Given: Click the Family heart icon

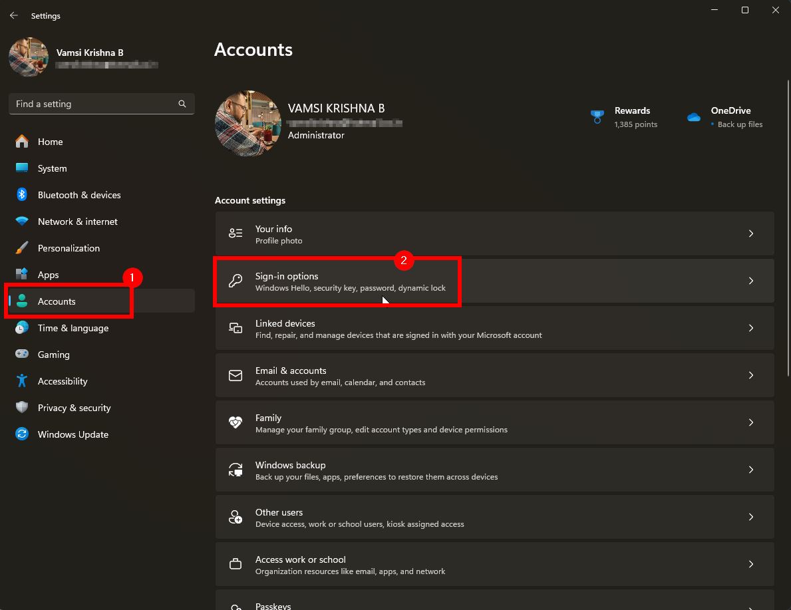Looking at the screenshot, I should 236,422.
